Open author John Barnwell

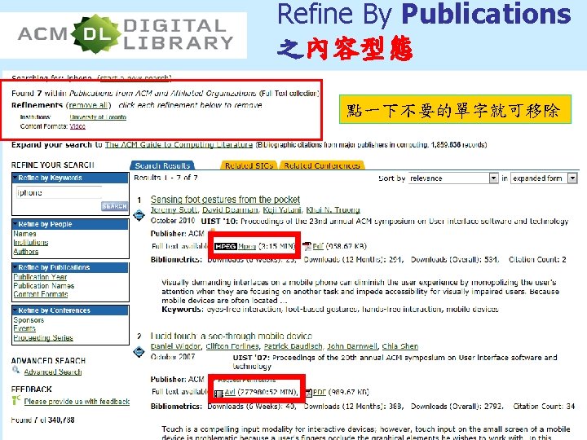click(352, 346)
